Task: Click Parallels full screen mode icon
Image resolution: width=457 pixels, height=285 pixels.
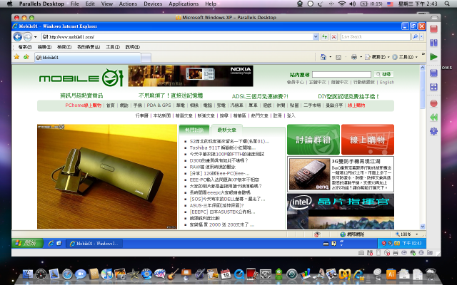Action: click(x=433, y=87)
